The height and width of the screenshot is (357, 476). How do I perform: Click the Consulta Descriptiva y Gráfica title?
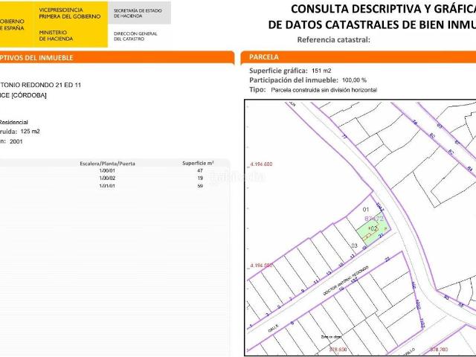coord(382,10)
